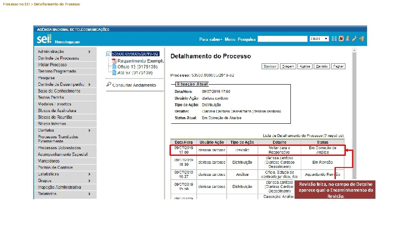Click the Para saber+ header link
Image resolution: width=400 pixels, height=225 pixels.
211,39
